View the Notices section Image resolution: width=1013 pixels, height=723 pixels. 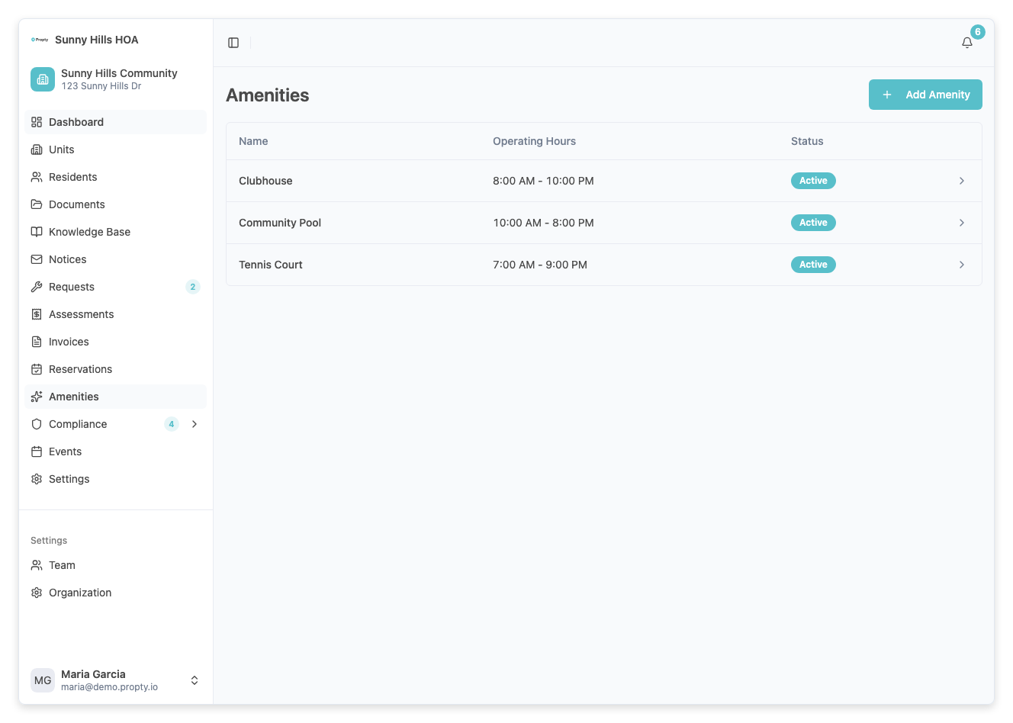pyautogui.click(x=69, y=259)
